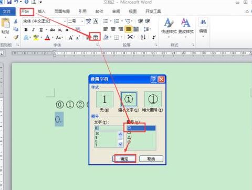This screenshot has height=190, width=252.
Task: Click Decrease Indent icon
Action: 140,21
